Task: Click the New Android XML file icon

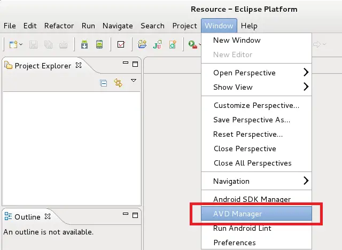Action: pos(173,44)
